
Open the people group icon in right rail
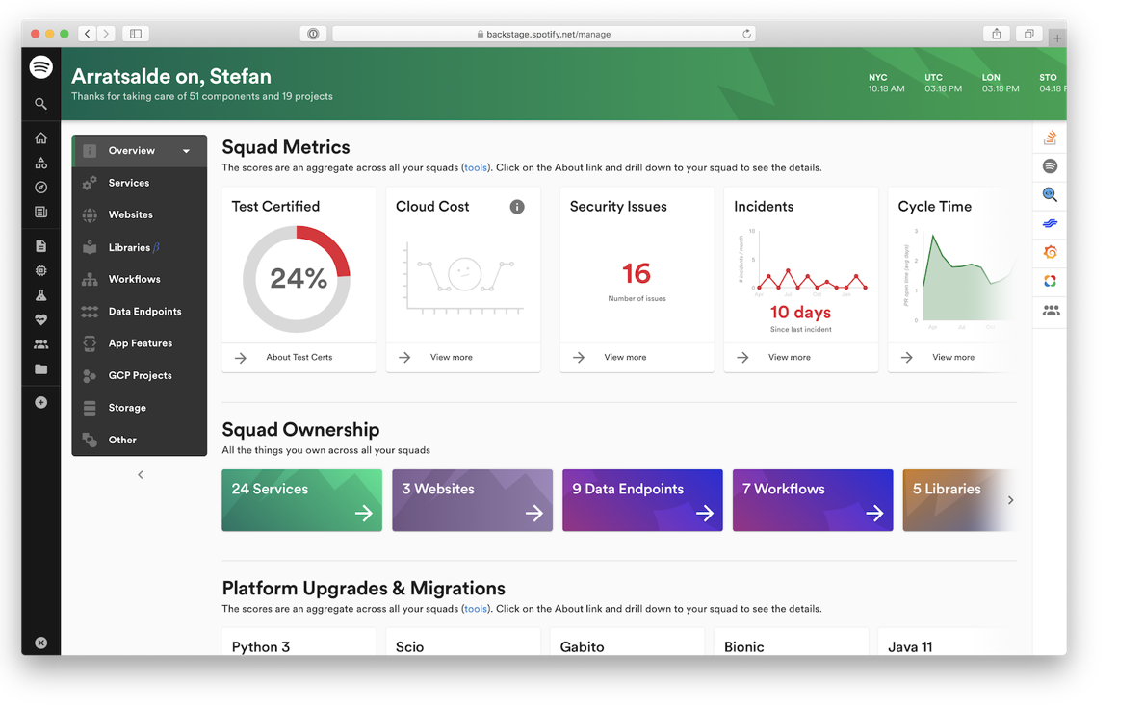pyautogui.click(x=1051, y=311)
